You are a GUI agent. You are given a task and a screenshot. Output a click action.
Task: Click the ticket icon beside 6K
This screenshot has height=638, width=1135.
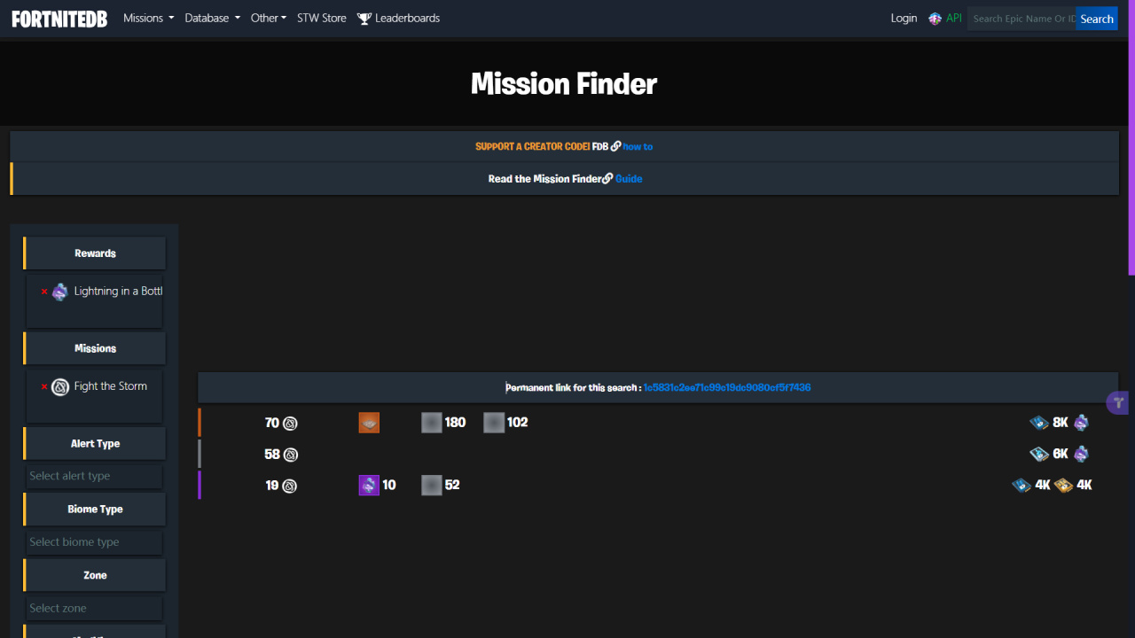[1039, 454]
